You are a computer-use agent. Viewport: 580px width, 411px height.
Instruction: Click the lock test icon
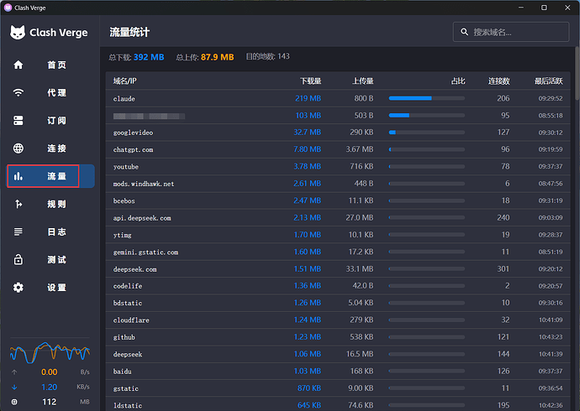tap(18, 260)
